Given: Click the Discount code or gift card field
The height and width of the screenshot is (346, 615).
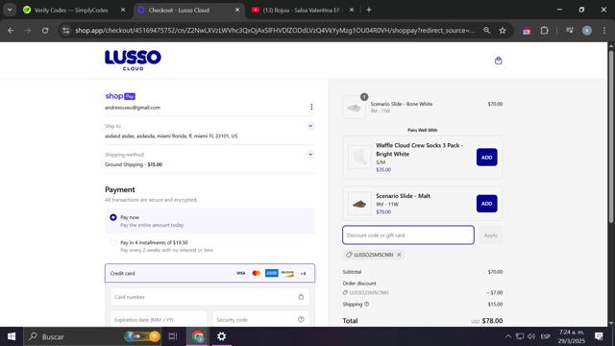Looking at the screenshot, I should [408, 235].
